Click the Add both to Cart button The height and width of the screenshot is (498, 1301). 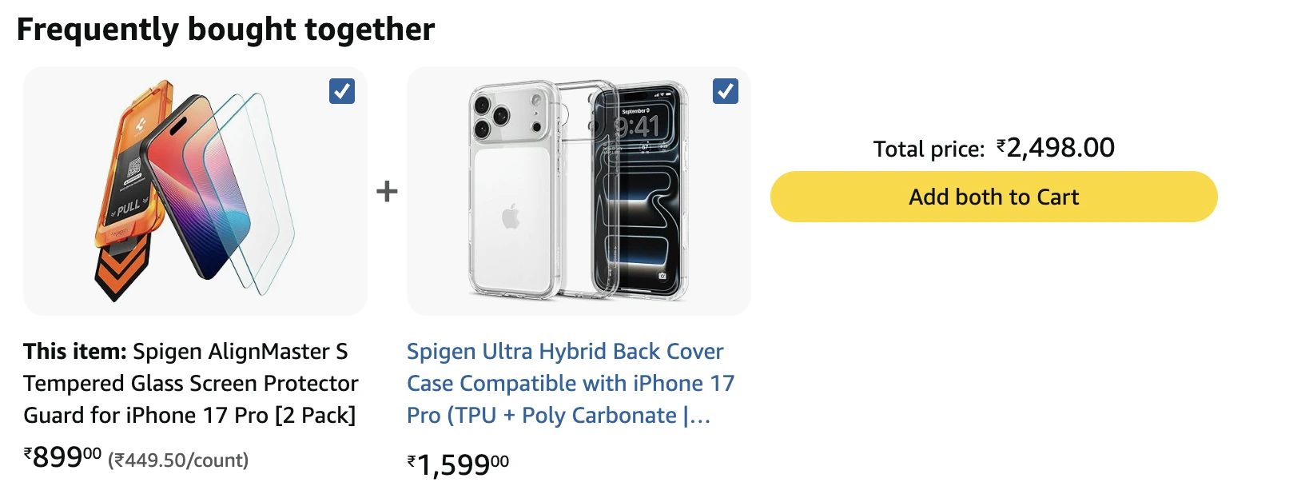pyautogui.click(x=993, y=197)
